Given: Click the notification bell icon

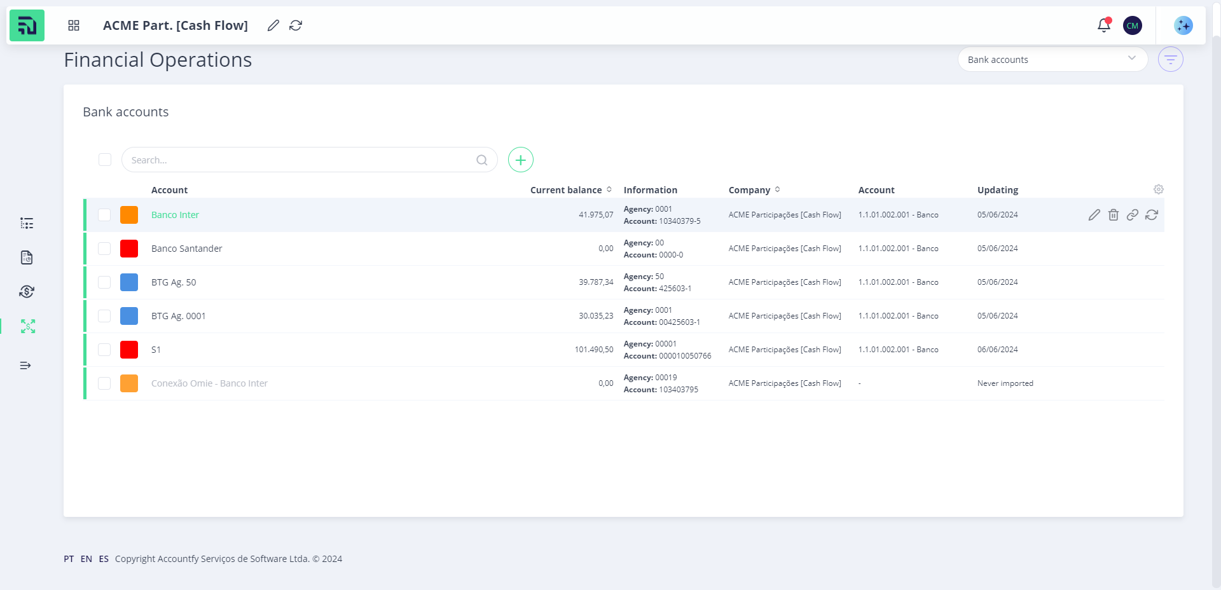Looking at the screenshot, I should click(x=1103, y=25).
